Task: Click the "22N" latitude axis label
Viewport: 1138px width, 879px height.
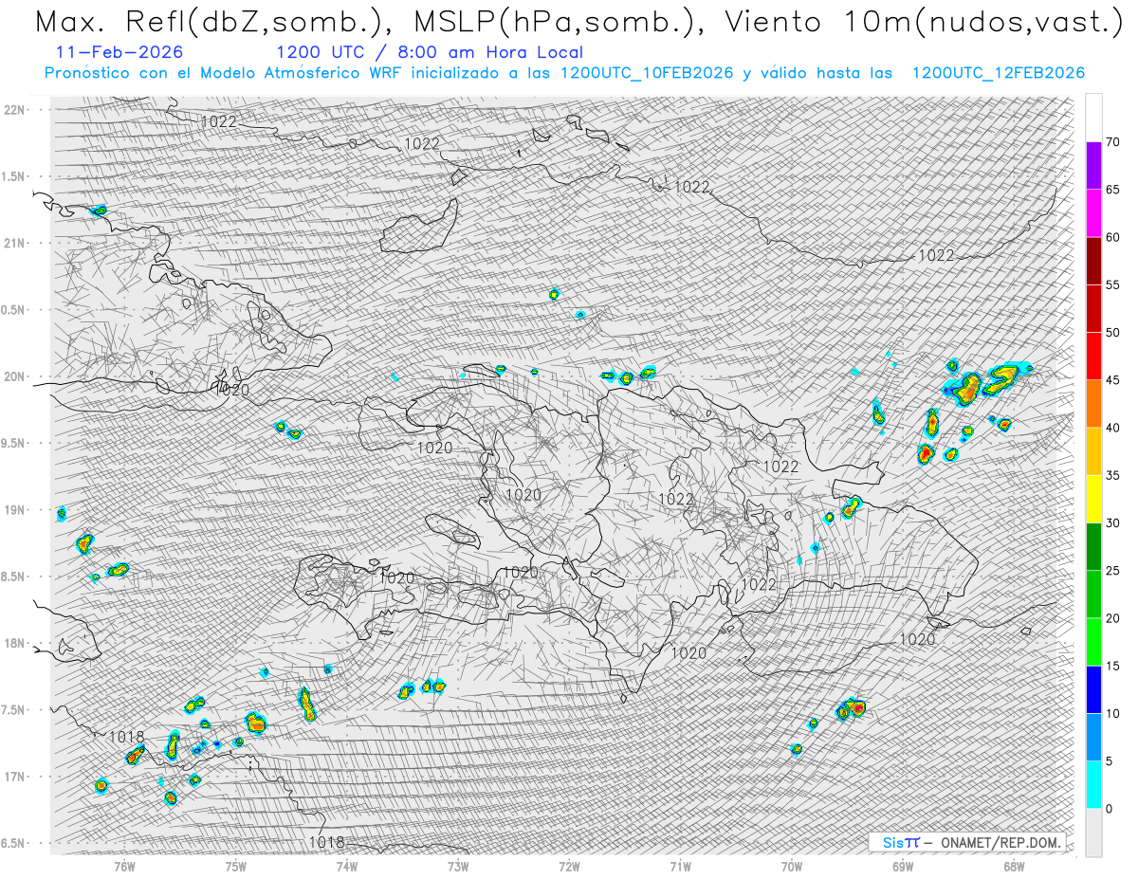Action: tap(15, 109)
